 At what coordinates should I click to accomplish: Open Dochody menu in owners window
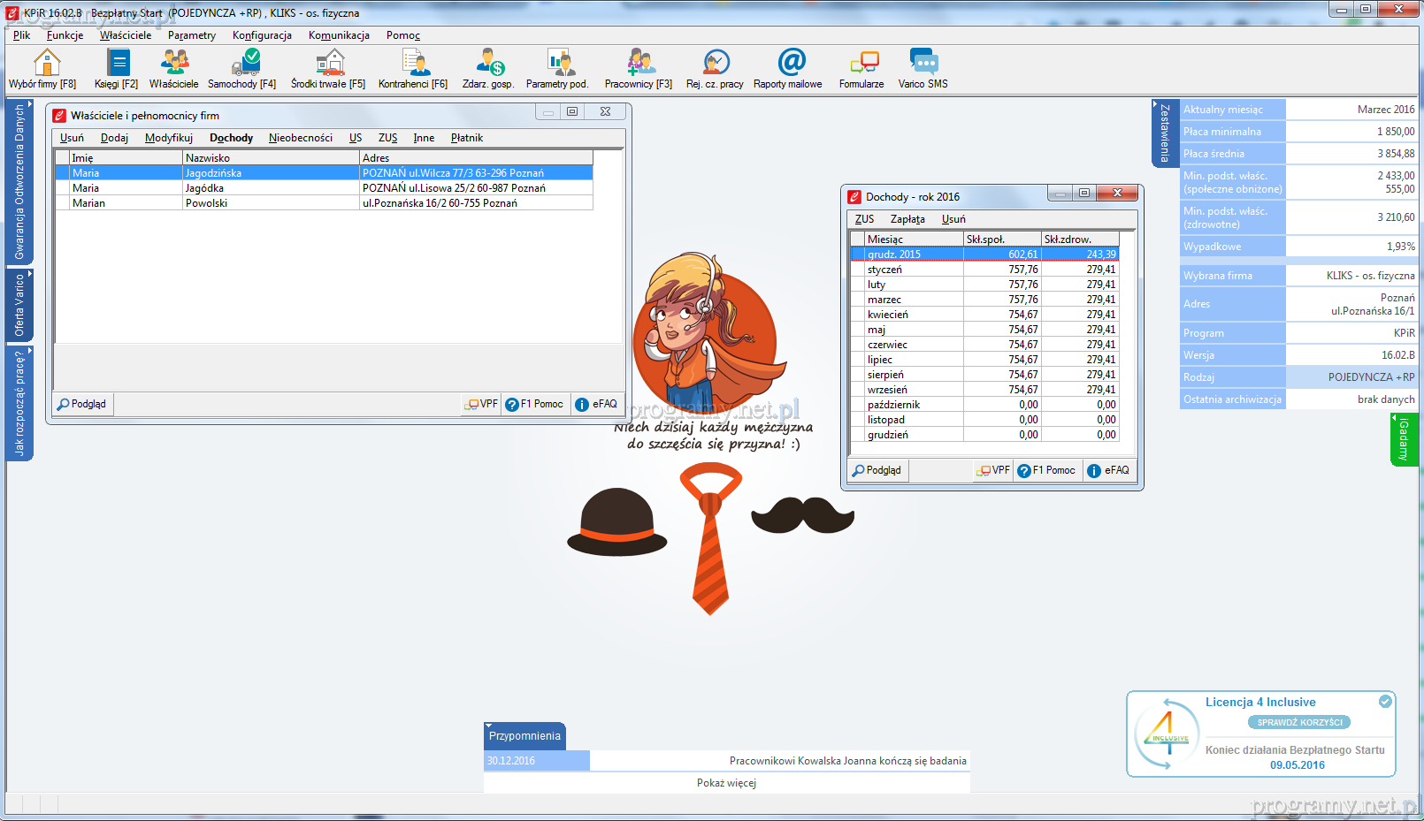coord(231,138)
